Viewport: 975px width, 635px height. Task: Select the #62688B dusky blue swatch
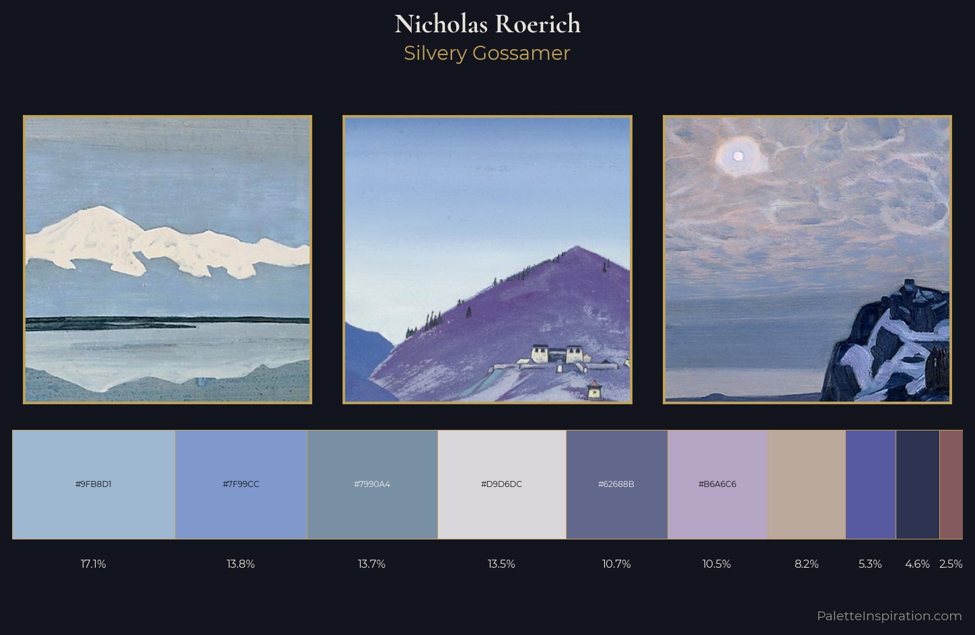617,484
